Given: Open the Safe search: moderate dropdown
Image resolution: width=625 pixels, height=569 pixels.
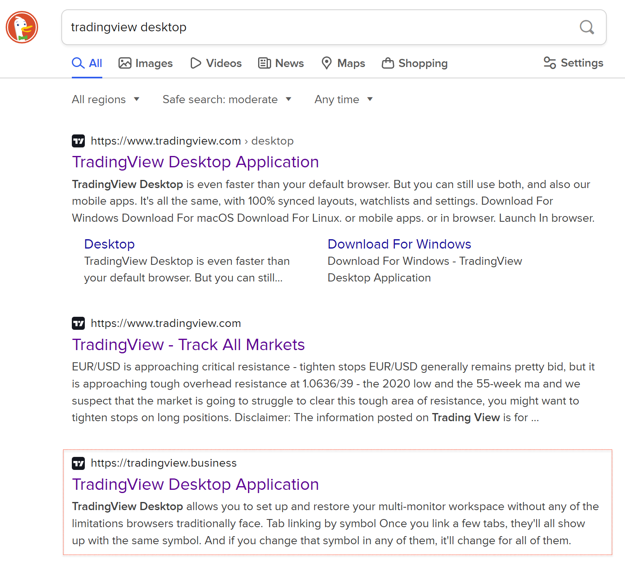Looking at the screenshot, I should (x=227, y=100).
